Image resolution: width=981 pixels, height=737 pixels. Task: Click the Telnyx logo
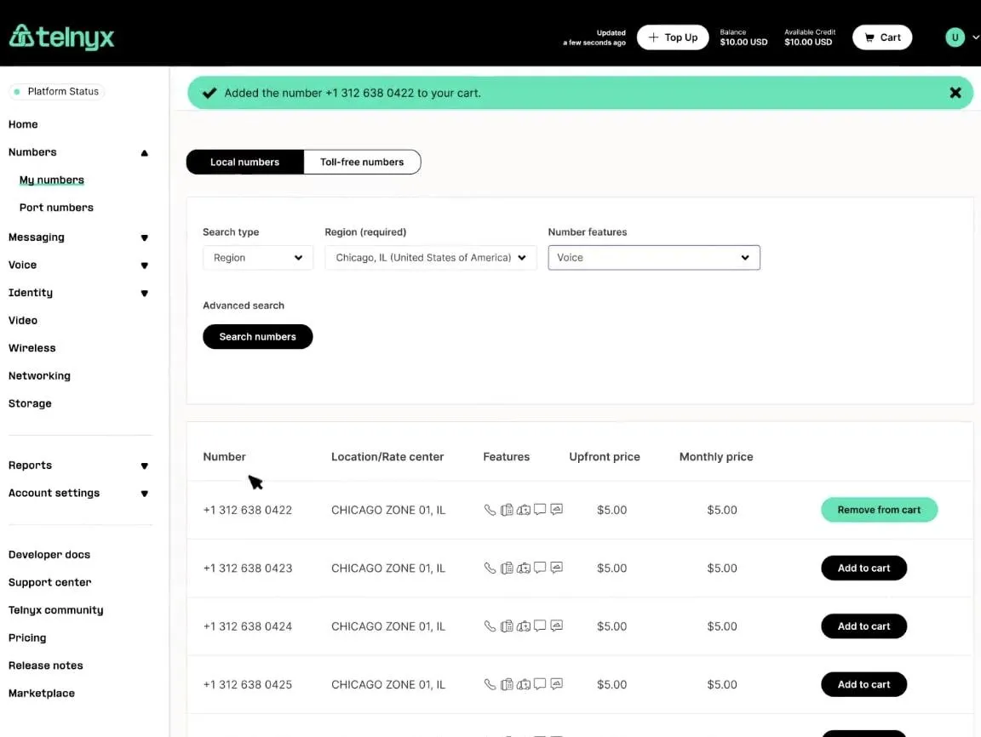[61, 37]
